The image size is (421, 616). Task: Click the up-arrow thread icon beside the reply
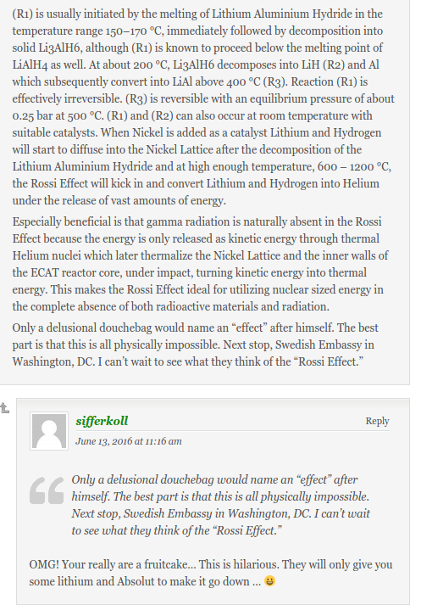pos(5,408)
